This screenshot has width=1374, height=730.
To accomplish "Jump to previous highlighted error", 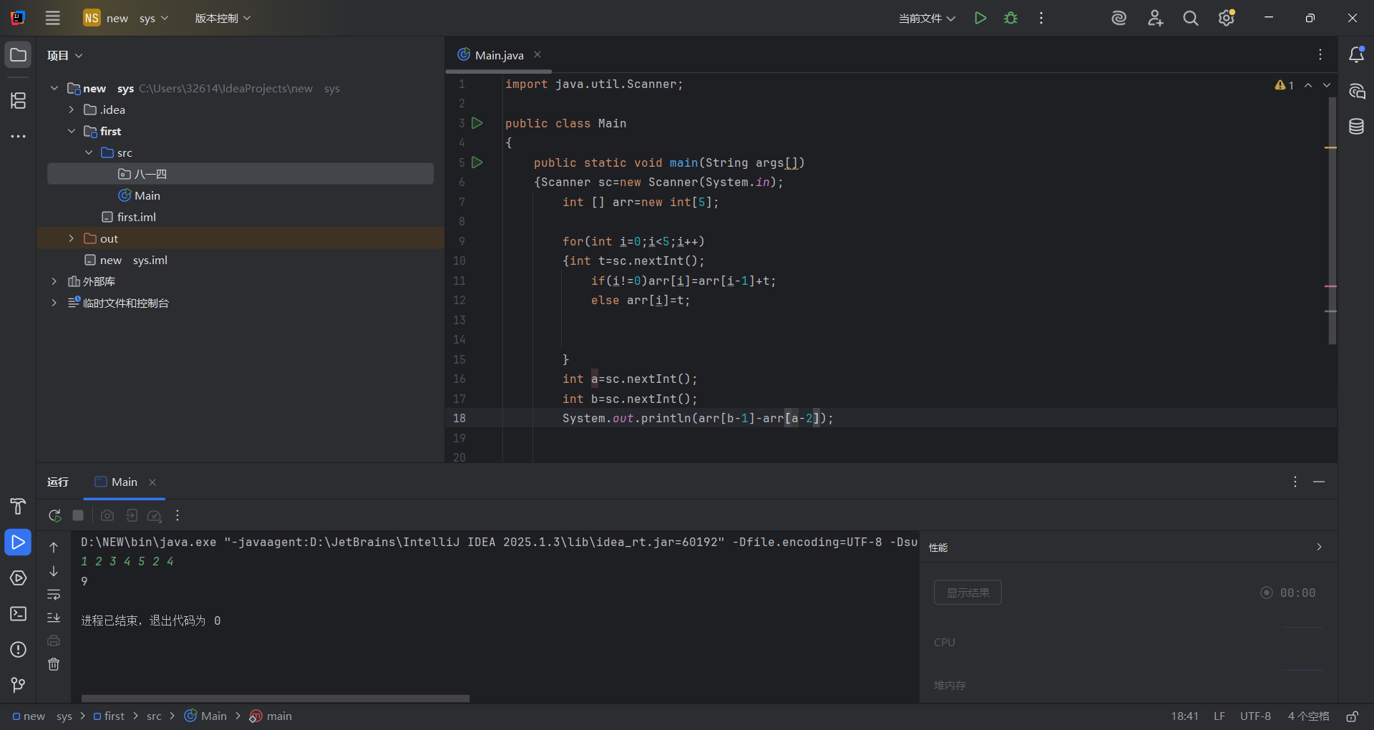I will (1308, 85).
